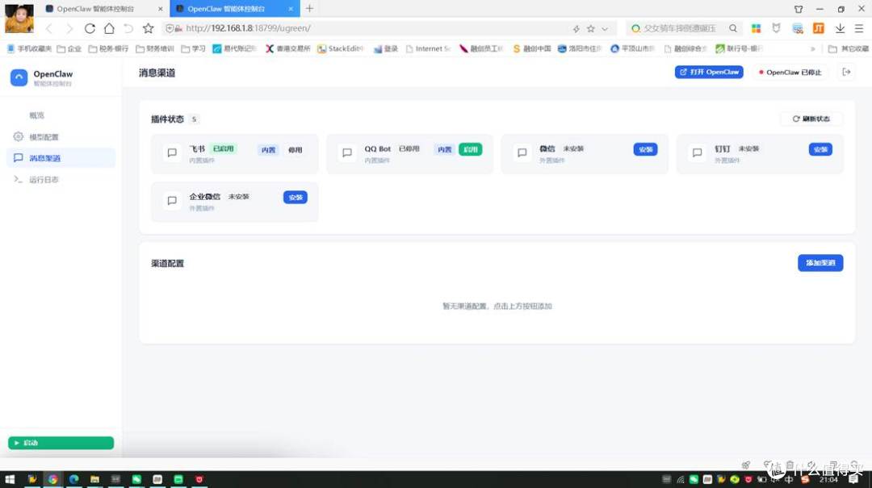Open the colorful apps grid extension icon

click(756, 28)
